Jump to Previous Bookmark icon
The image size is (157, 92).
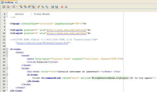[x=39, y=7]
